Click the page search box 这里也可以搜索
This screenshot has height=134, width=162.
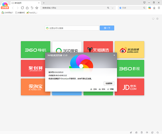pyautogui.click(x=72, y=28)
